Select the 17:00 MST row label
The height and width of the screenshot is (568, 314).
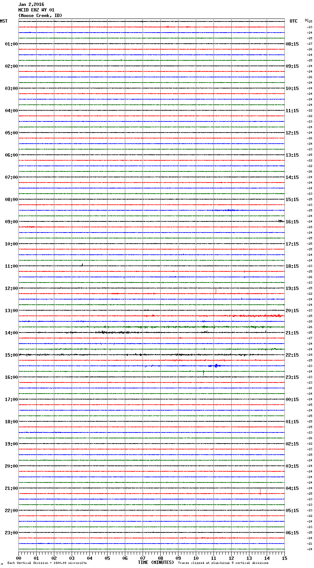[x=11, y=400]
